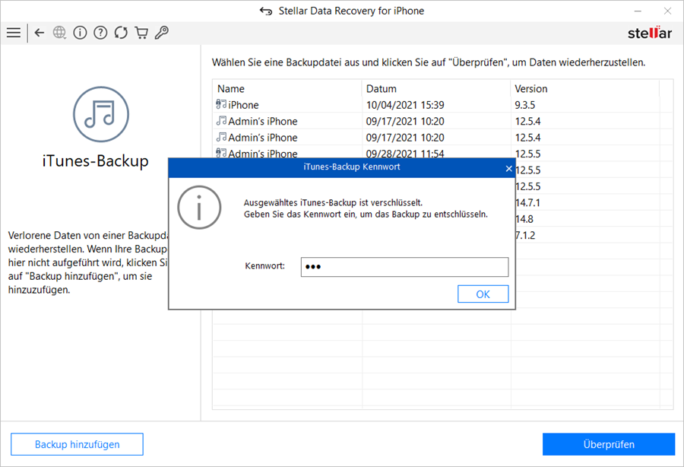Click the key activation icon
This screenshot has width=684, height=467.
pos(162,33)
